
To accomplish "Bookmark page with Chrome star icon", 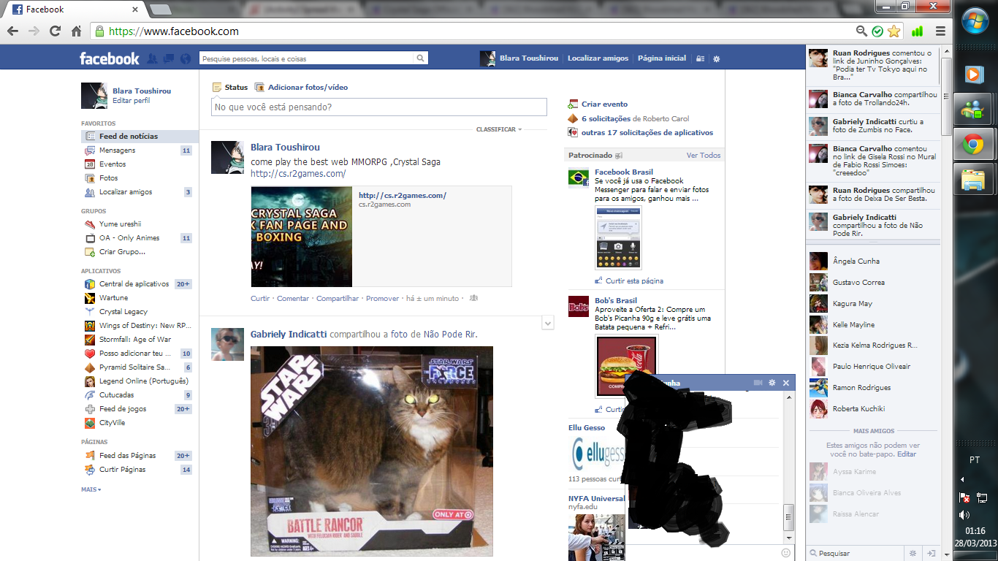I will click(x=894, y=31).
